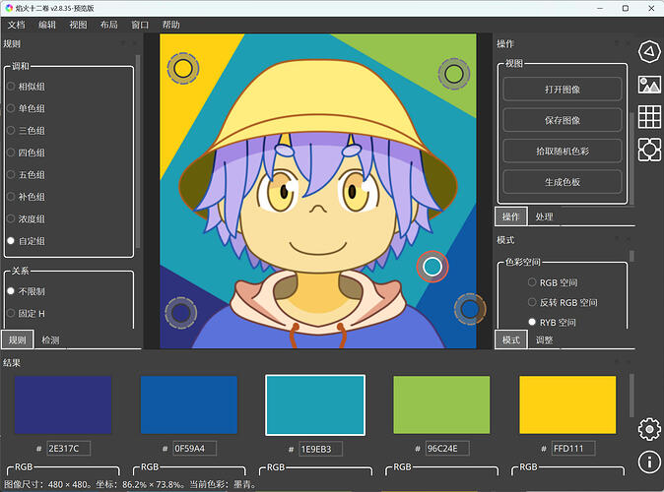The height and width of the screenshot is (492, 664).
Task: Show app information via info icon
Action: tap(648, 461)
